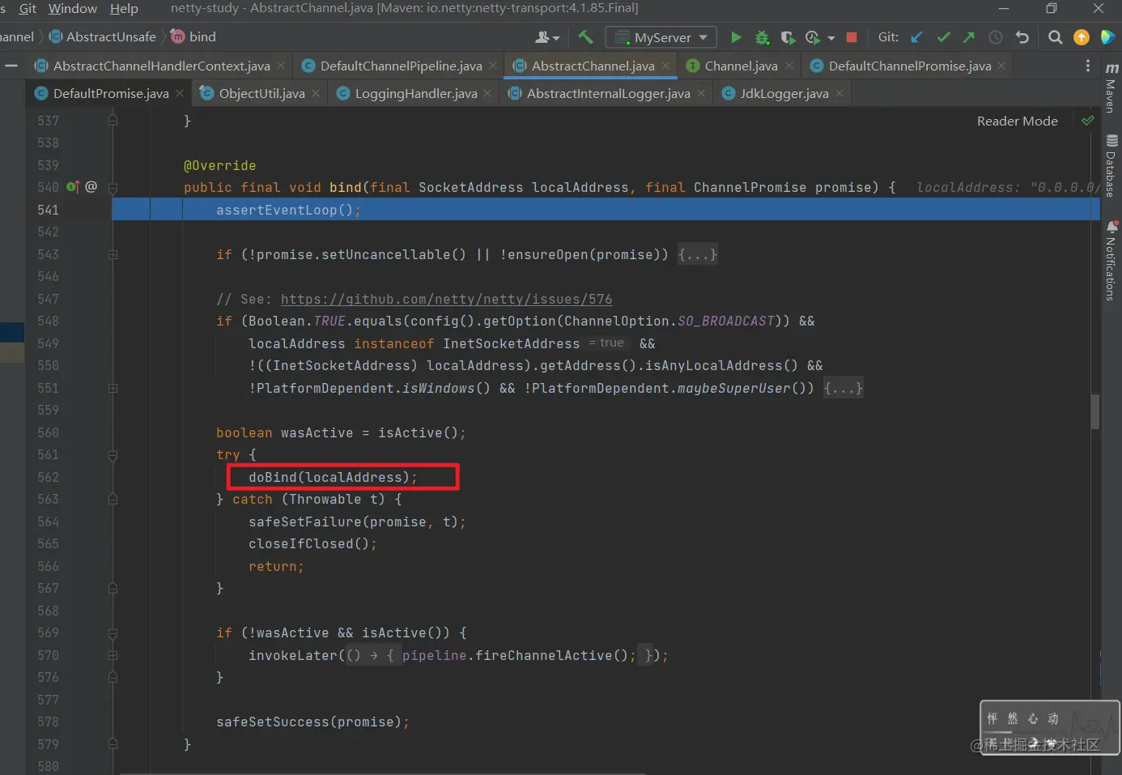Switch to the AbstractChannelHandlerContext.java tab
The image size is (1122, 775).
pos(161,66)
